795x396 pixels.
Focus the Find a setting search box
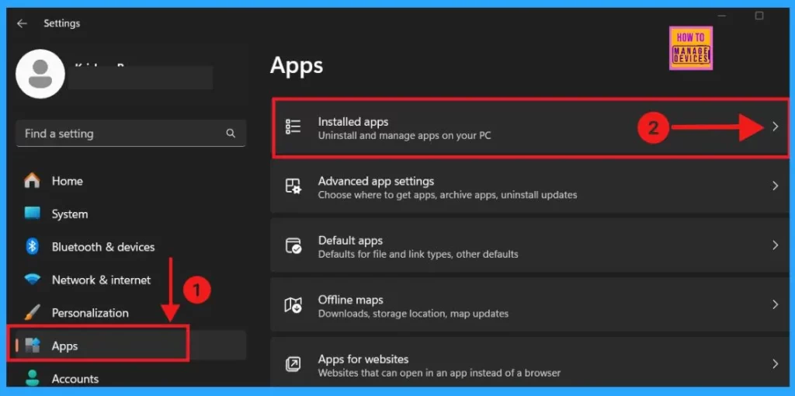point(120,134)
